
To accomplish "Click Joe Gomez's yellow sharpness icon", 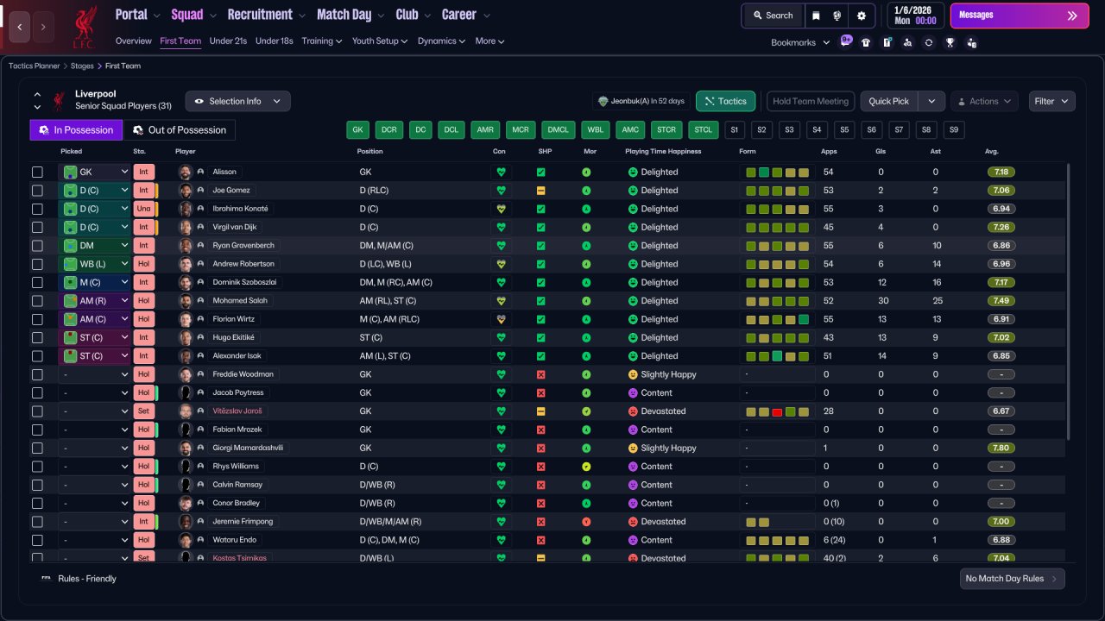I will pos(540,191).
